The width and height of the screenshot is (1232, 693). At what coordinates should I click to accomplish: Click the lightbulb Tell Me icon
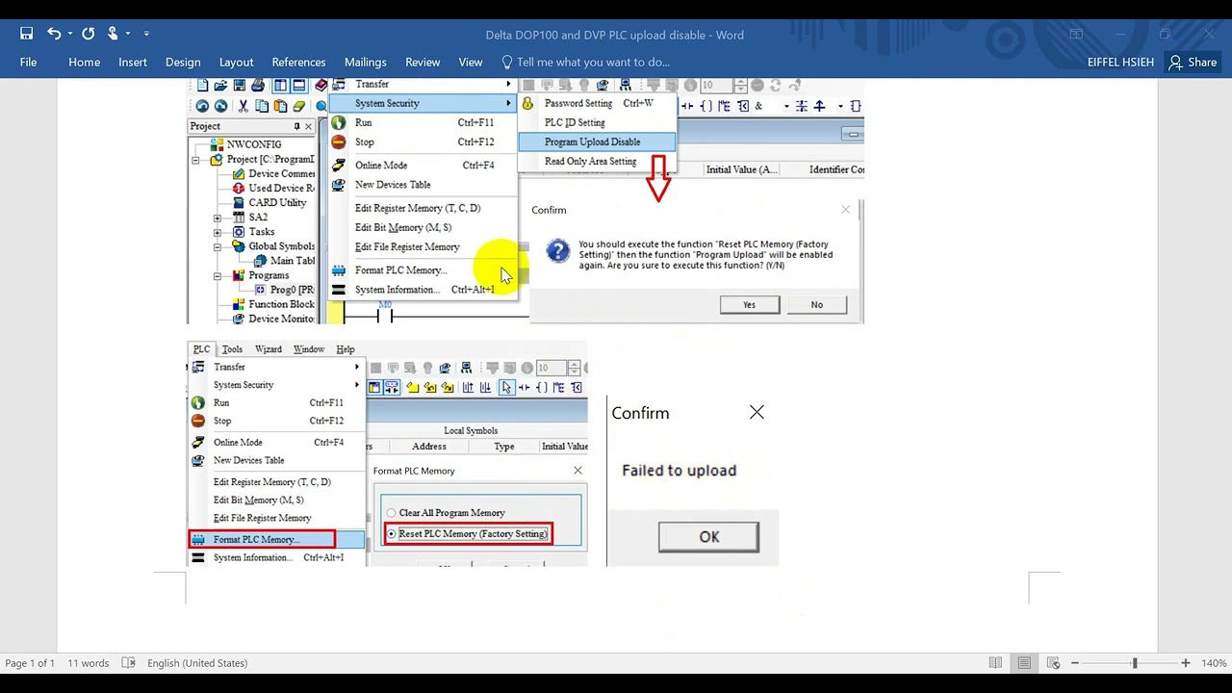507,62
